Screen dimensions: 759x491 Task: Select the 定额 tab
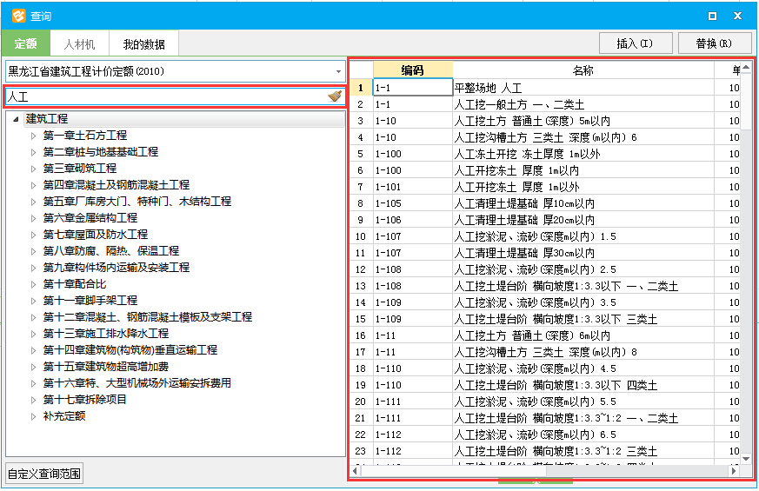coord(25,44)
